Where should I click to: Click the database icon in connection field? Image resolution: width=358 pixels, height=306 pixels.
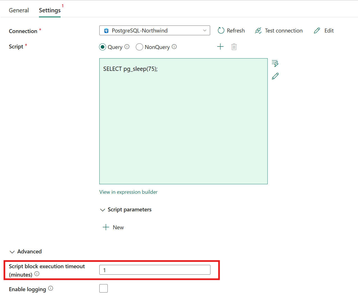pos(106,31)
